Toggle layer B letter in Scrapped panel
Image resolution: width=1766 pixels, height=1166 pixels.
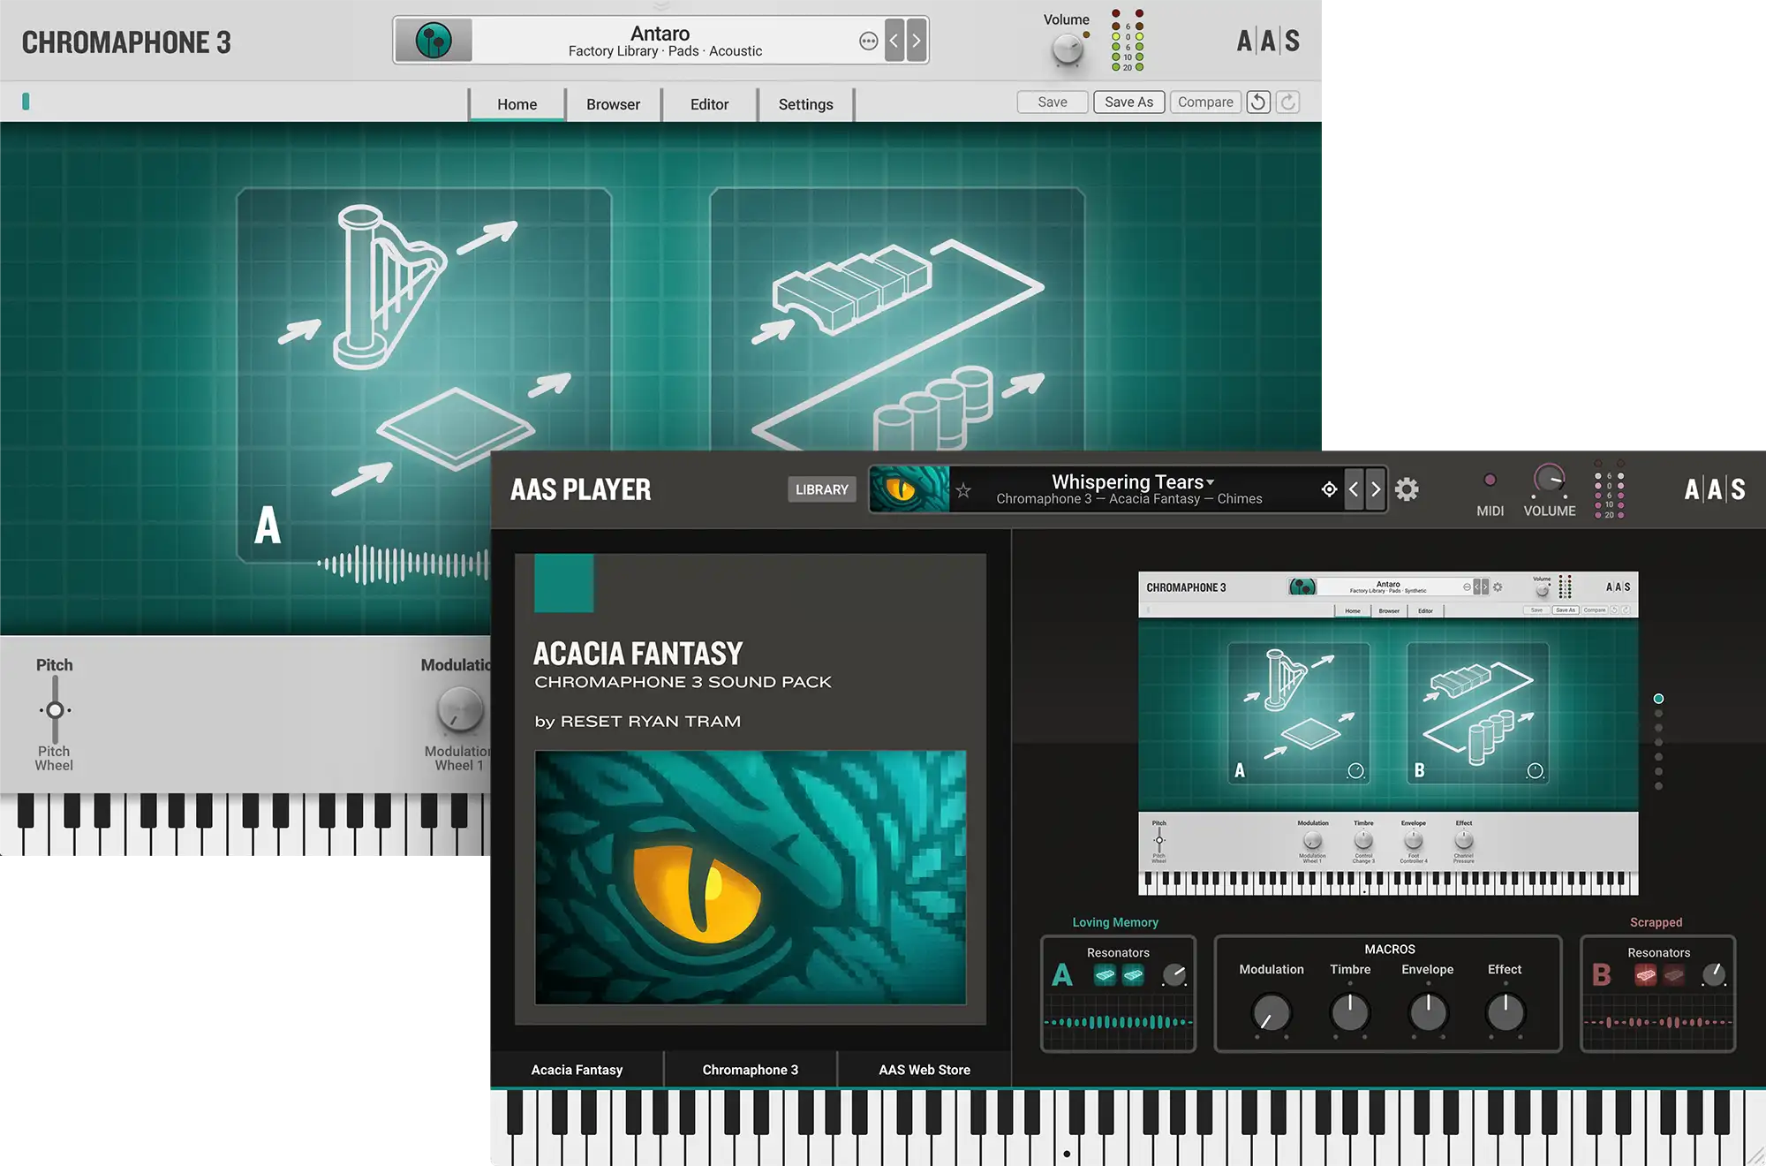click(1602, 975)
